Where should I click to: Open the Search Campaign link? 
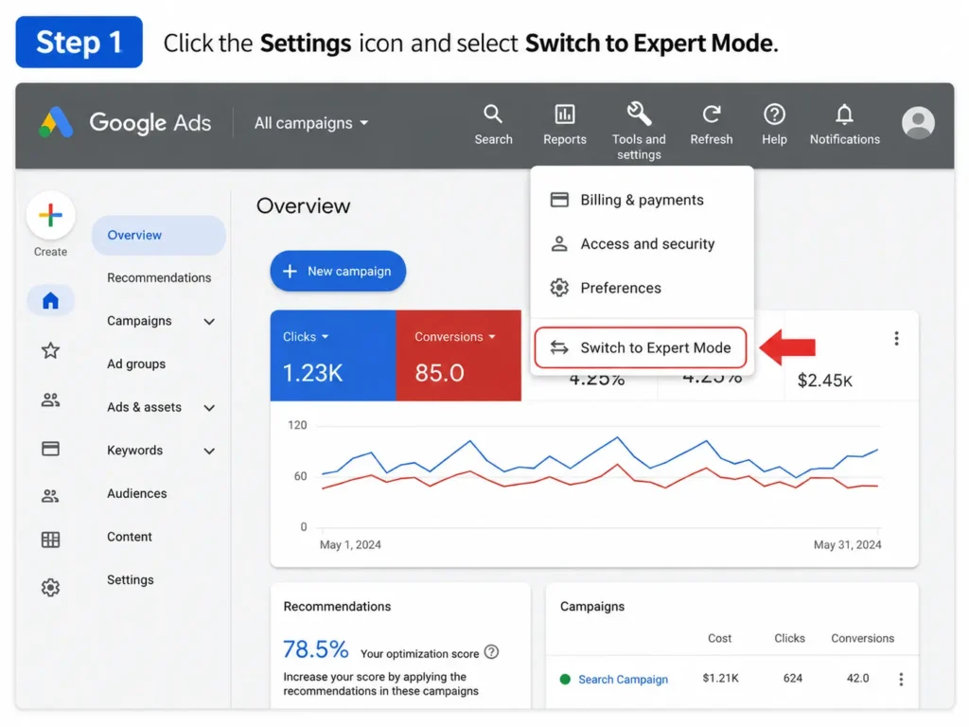pyautogui.click(x=623, y=679)
